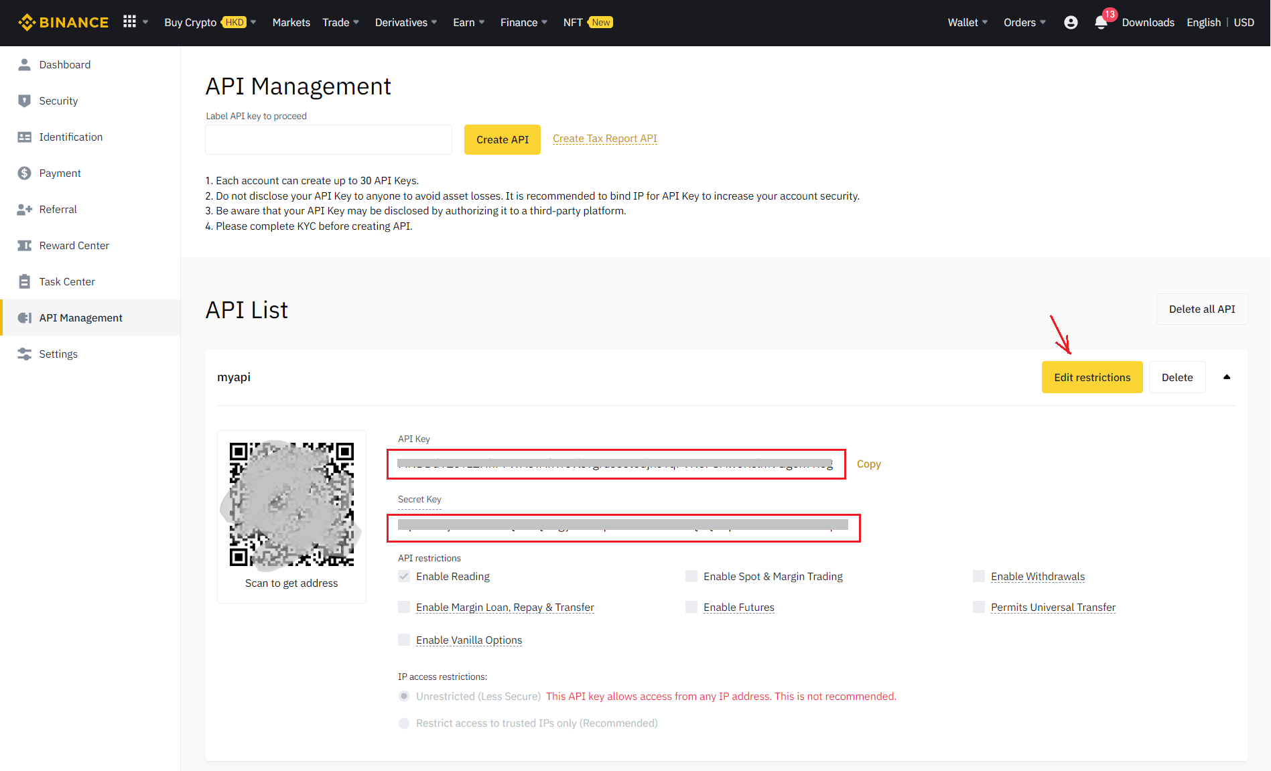The image size is (1271, 771).
Task: Click the myapi label text
Action: pyautogui.click(x=234, y=377)
